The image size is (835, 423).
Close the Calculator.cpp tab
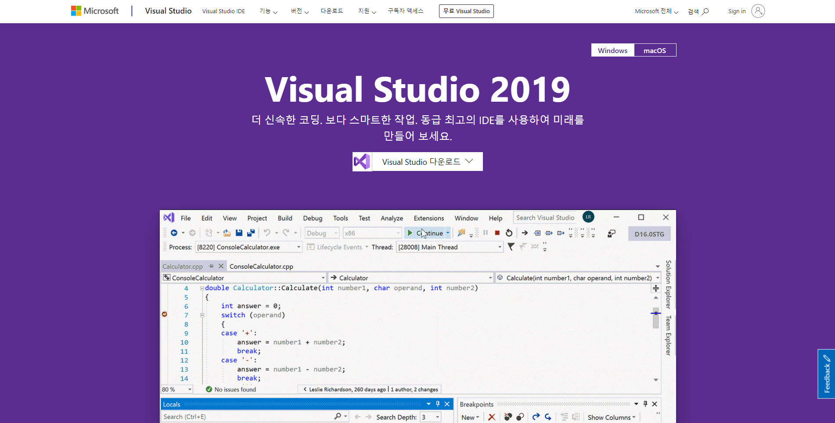pos(221,266)
